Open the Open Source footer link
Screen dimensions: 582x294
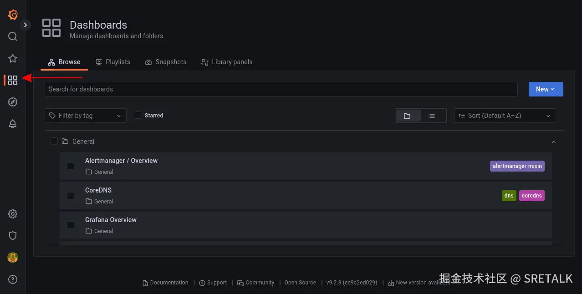pos(300,283)
